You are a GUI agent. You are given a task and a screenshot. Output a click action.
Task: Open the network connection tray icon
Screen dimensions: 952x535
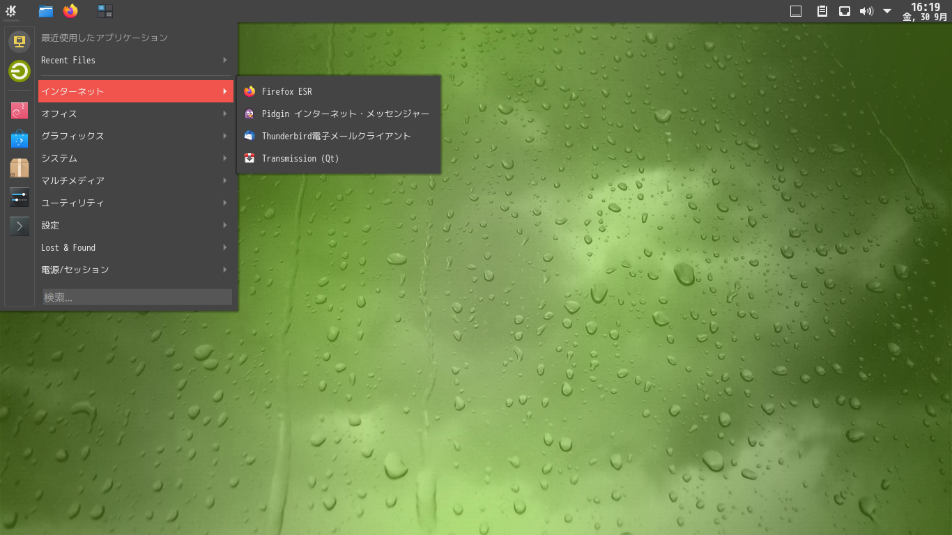[844, 10]
